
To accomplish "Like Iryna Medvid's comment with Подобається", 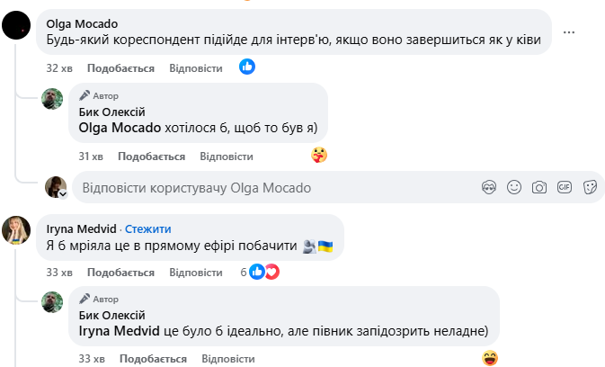I will coord(120,273).
